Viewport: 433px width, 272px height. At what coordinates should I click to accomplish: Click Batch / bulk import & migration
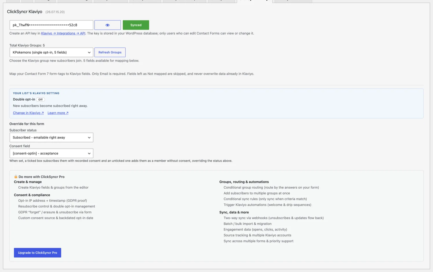(x=248, y=224)
